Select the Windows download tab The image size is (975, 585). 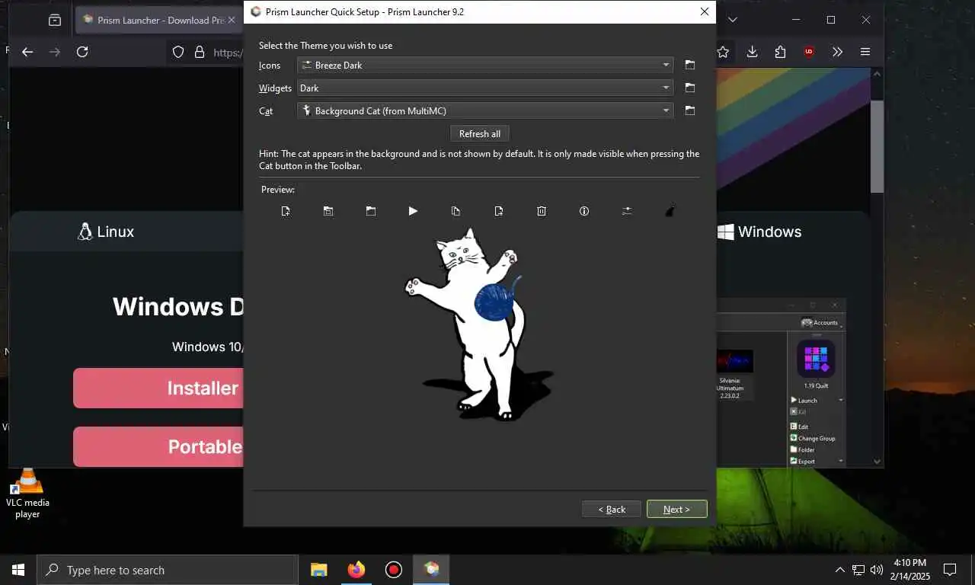[759, 232]
